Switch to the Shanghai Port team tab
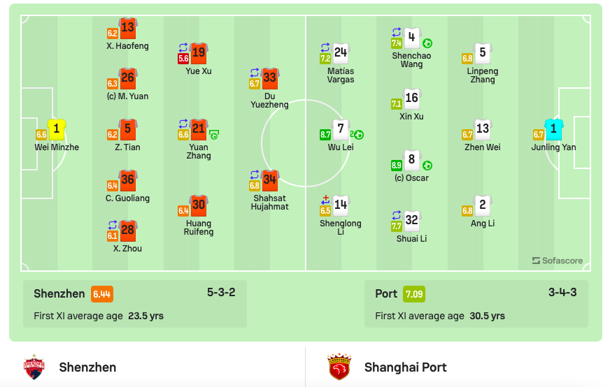 405,367
